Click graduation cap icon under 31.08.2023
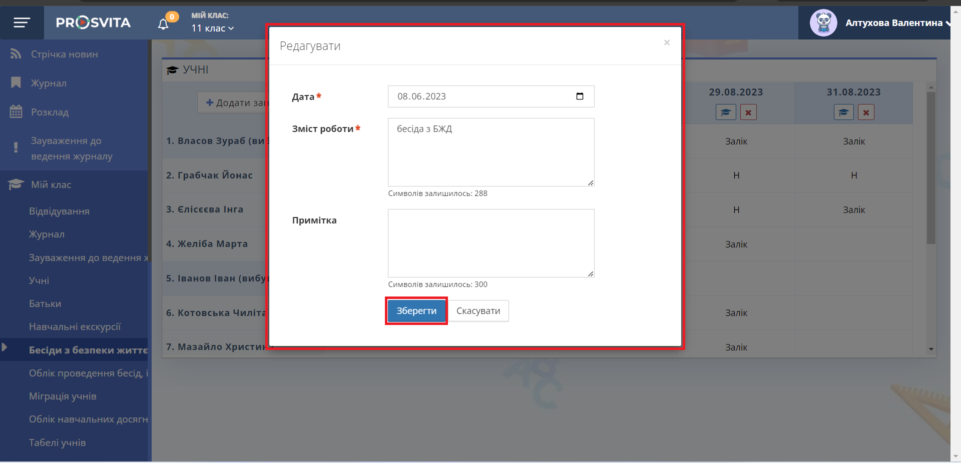The width and height of the screenshot is (961, 463). pyautogui.click(x=843, y=112)
